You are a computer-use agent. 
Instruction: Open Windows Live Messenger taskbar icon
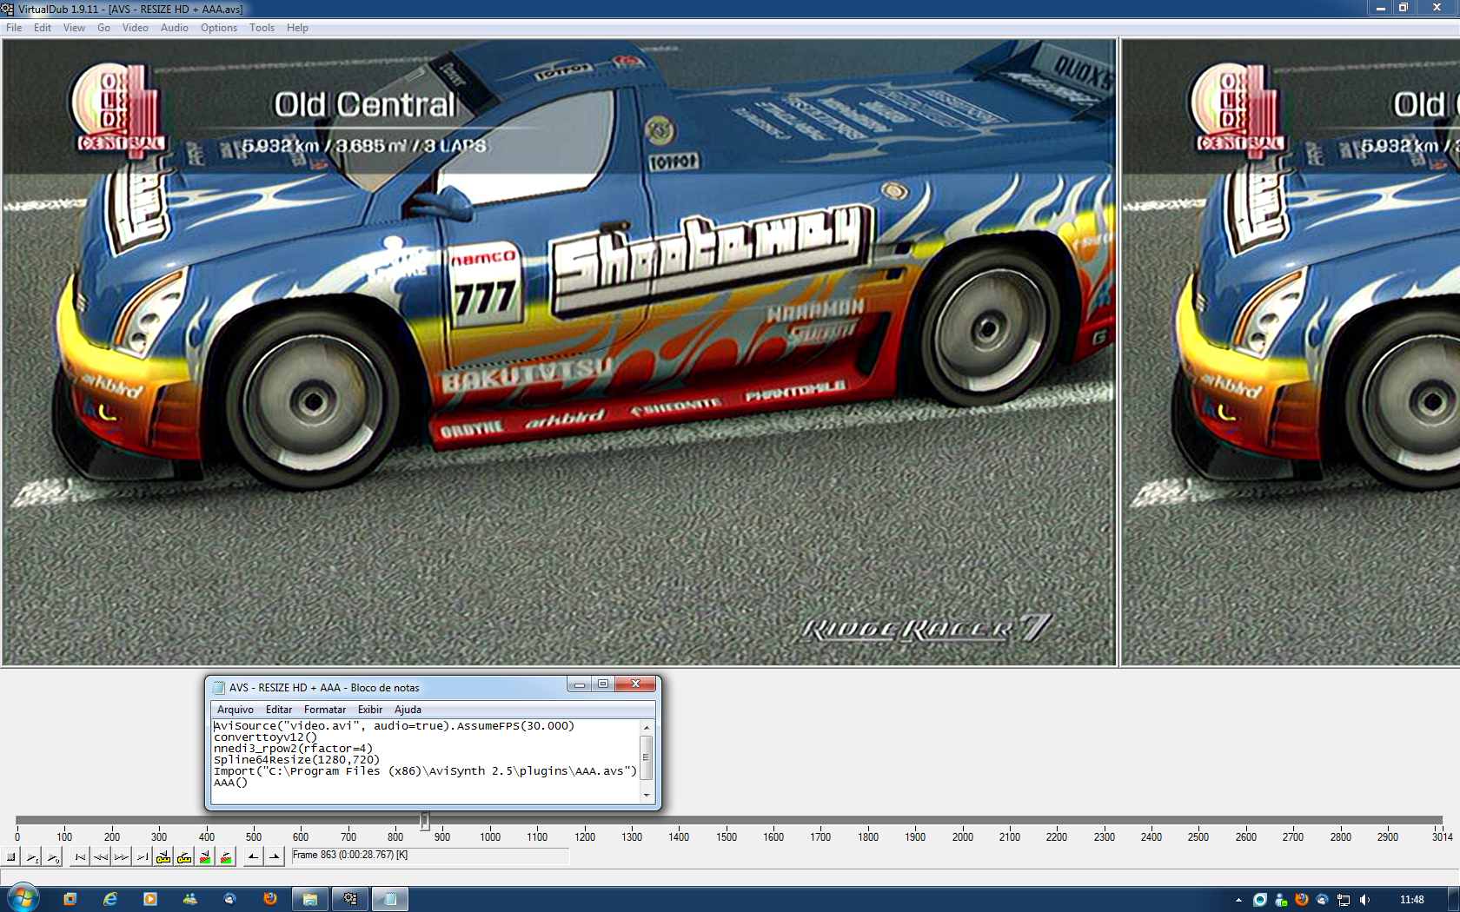(x=190, y=899)
